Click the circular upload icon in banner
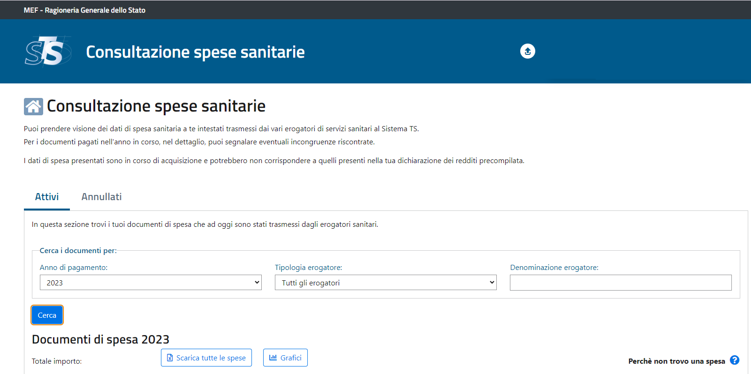Viewport: 751px width, 374px height. pyautogui.click(x=528, y=51)
